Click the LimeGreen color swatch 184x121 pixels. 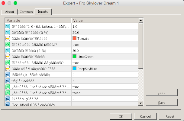74,56
